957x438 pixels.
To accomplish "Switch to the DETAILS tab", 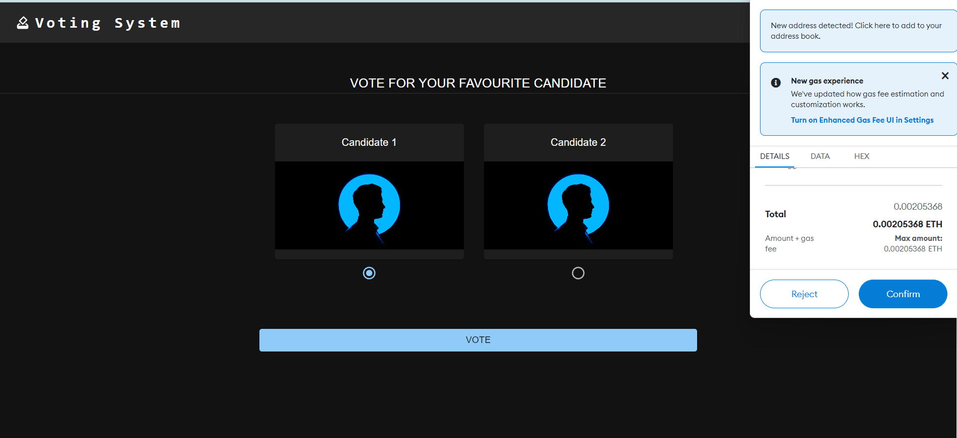I will [x=775, y=156].
